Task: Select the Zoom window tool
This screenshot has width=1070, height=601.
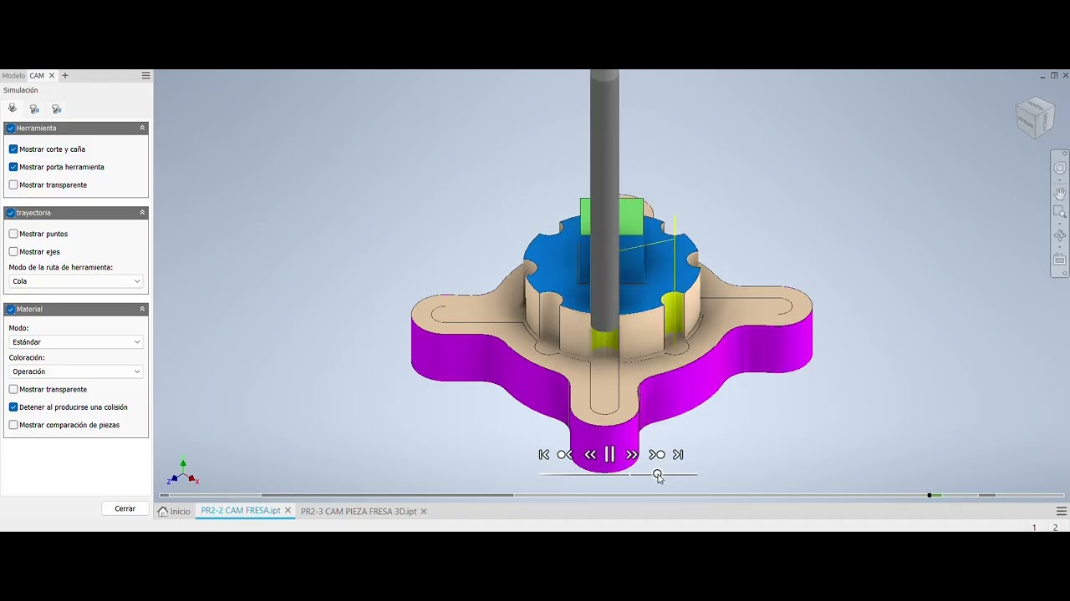Action: [1059, 211]
